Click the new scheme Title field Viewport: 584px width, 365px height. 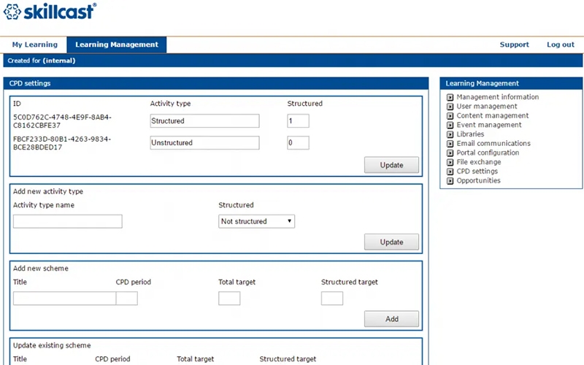click(64, 298)
